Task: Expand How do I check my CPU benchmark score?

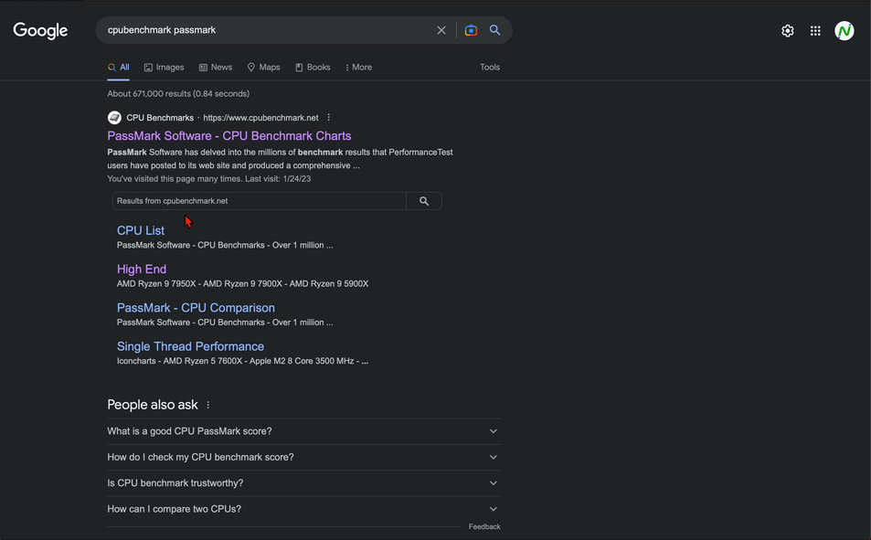Action: pos(303,457)
